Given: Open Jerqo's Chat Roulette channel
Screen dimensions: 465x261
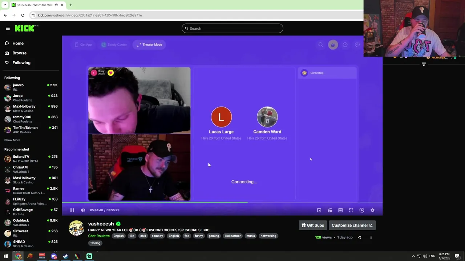Looking at the screenshot, I should point(31,98).
